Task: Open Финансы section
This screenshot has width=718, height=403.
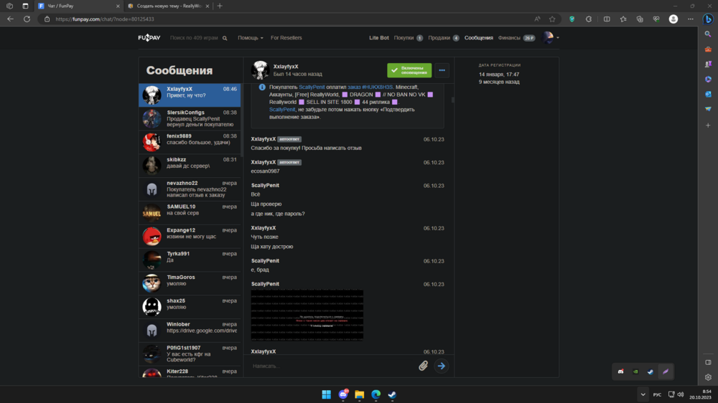Action: [x=516, y=38]
